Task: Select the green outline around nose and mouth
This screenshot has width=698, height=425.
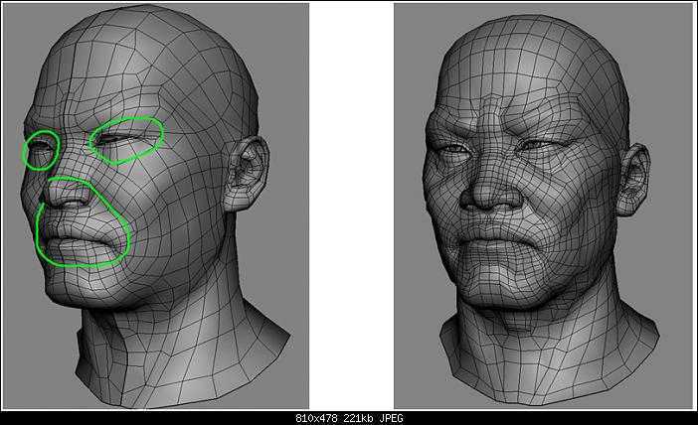Action: tap(84, 221)
